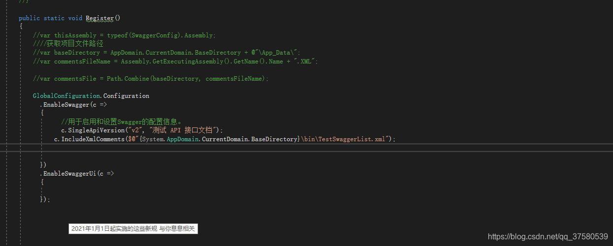This screenshot has width=613, height=246.
Task: Click the Register method name
Action: (100, 18)
